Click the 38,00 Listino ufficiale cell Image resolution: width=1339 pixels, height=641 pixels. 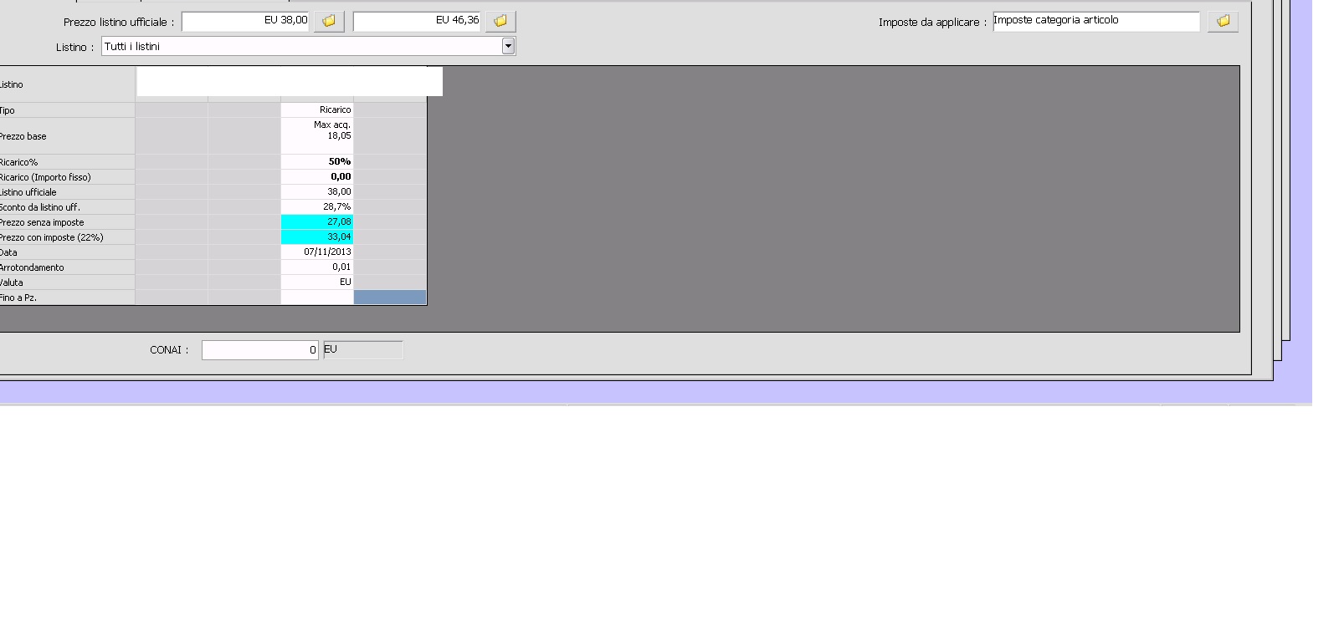(x=317, y=192)
